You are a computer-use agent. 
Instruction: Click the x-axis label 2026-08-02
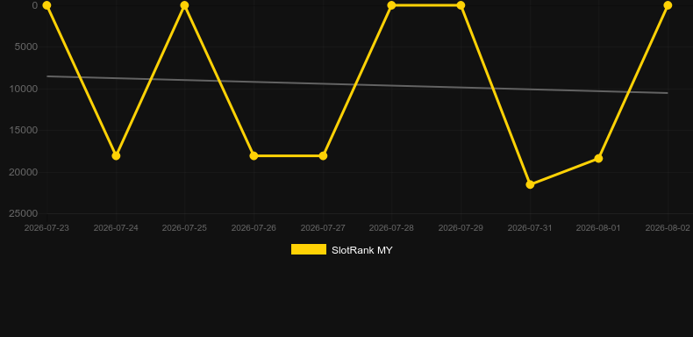click(668, 228)
